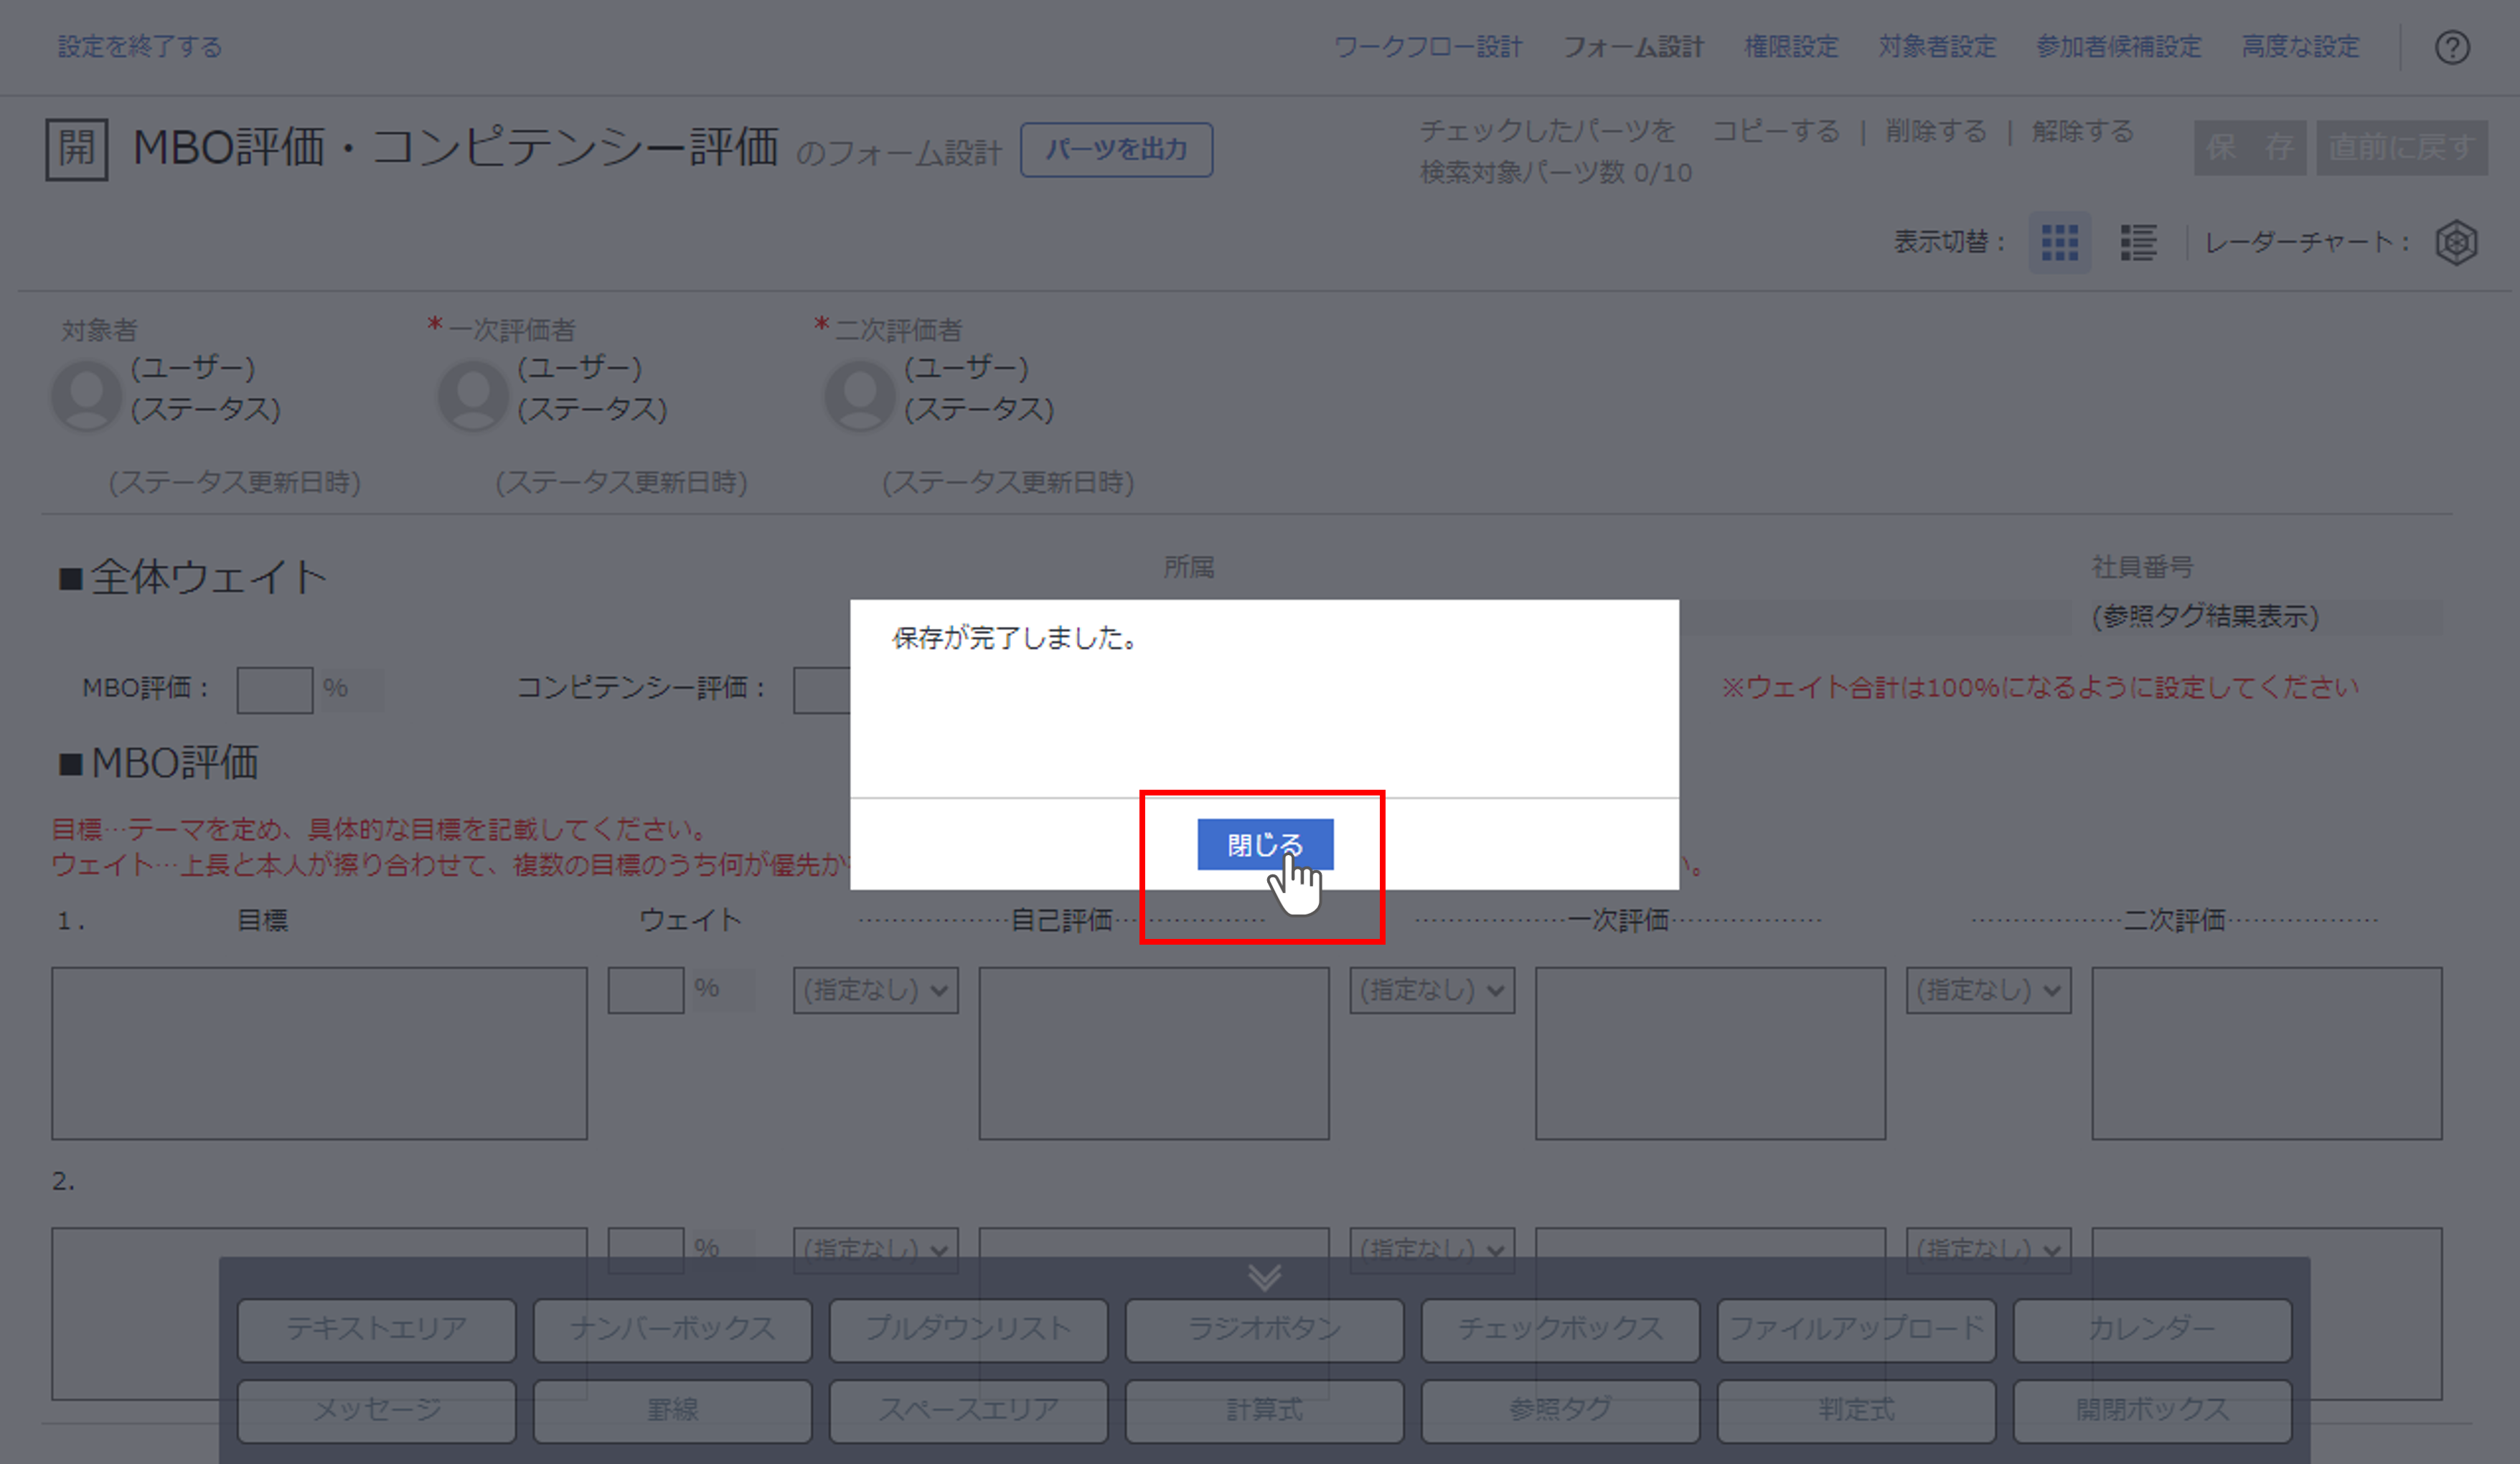Add a ラジオボタン part

tap(1265, 1330)
